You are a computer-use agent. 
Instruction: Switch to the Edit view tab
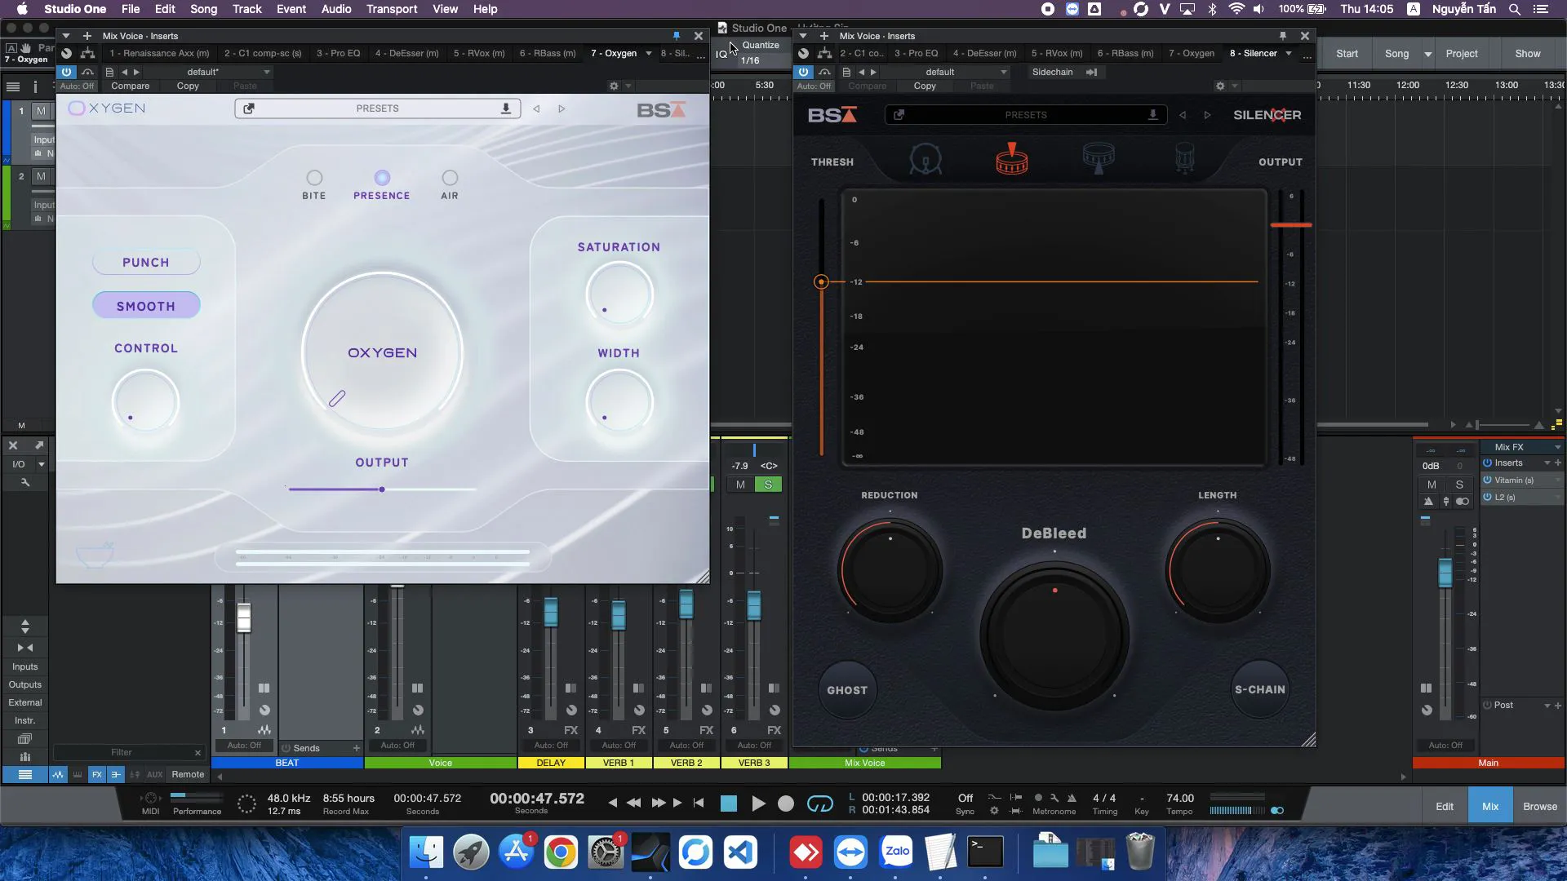(x=1445, y=807)
